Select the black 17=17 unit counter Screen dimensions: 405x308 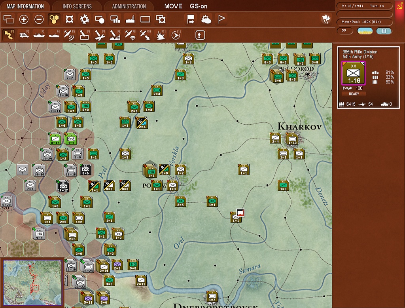point(63,186)
